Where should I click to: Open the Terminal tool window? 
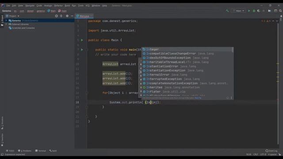40,151
